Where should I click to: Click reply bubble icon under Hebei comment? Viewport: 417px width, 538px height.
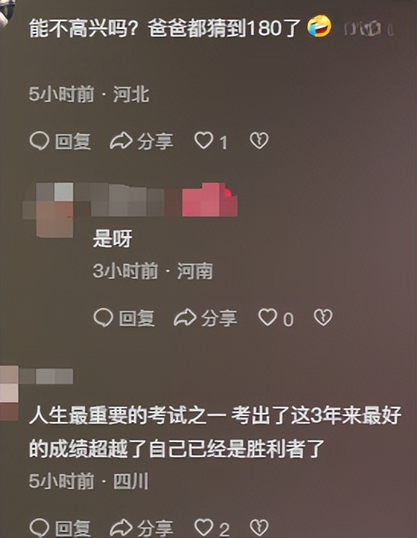tap(40, 141)
